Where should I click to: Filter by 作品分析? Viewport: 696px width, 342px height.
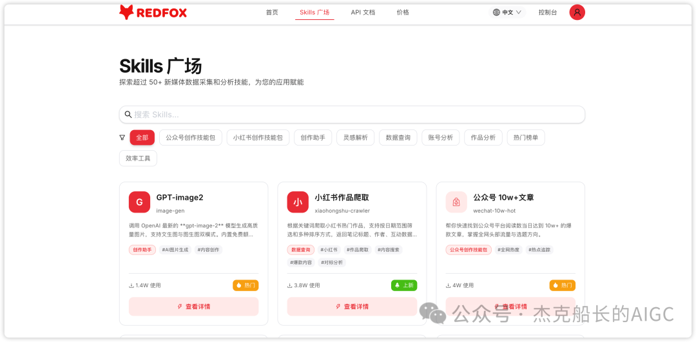click(483, 138)
